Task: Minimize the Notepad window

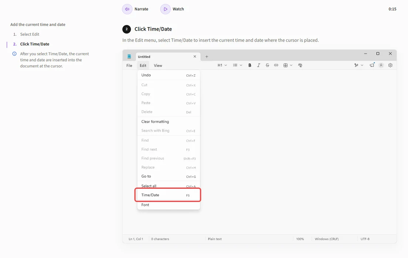Action: pyautogui.click(x=365, y=54)
